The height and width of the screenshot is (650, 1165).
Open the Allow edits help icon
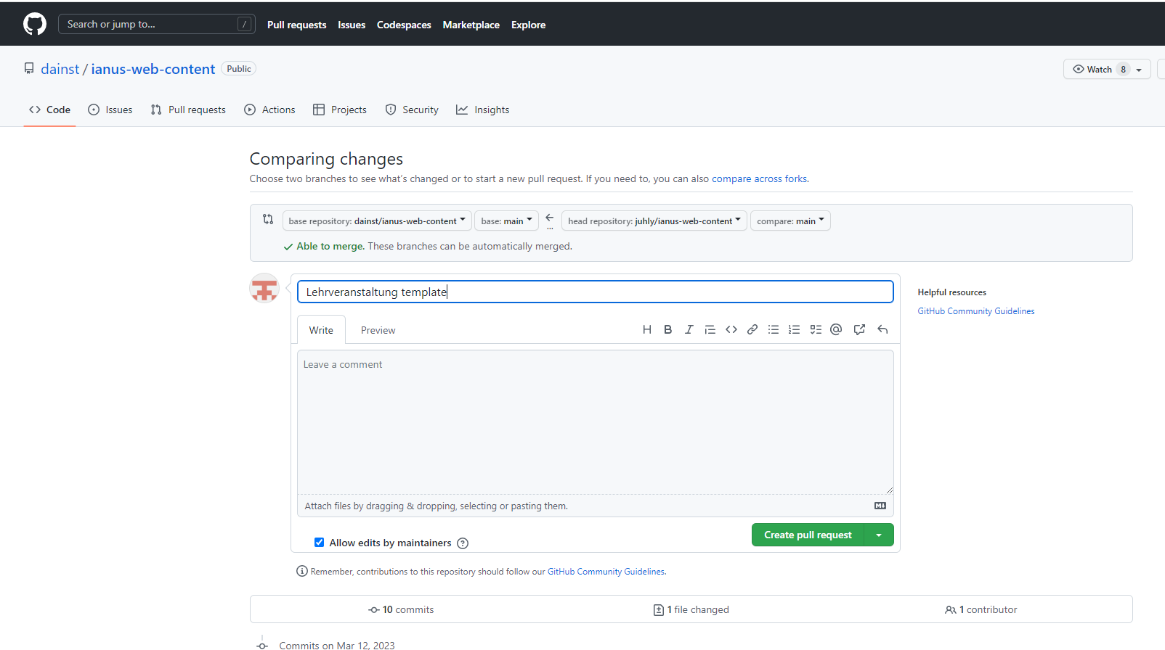(x=463, y=543)
